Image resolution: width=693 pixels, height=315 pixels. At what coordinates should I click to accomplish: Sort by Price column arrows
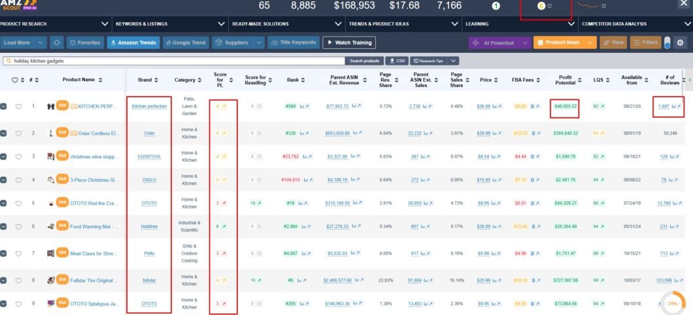point(495,80)
